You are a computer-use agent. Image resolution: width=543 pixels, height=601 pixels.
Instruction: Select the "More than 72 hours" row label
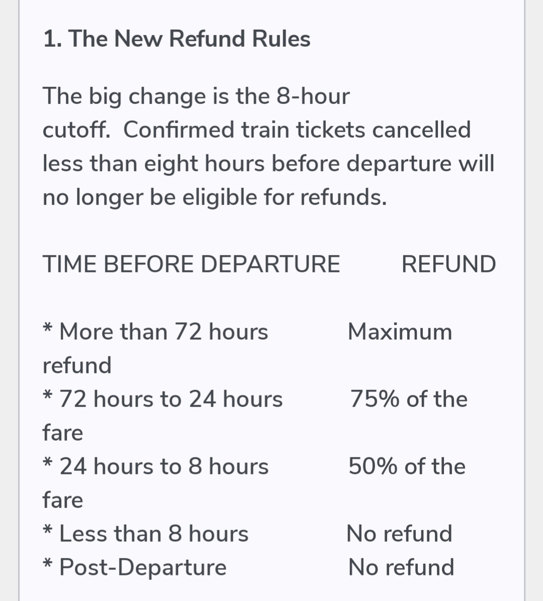point(163,332)
